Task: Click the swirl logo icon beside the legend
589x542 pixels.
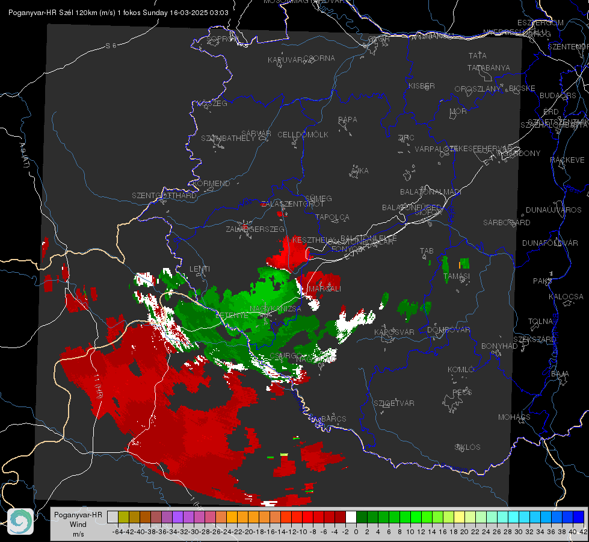Action: 20,522
